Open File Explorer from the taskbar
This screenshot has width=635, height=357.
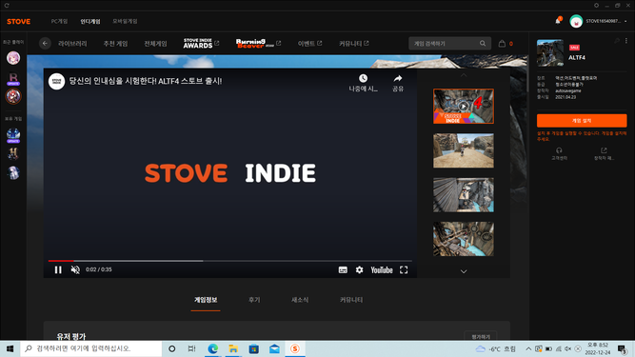[233, 348]
